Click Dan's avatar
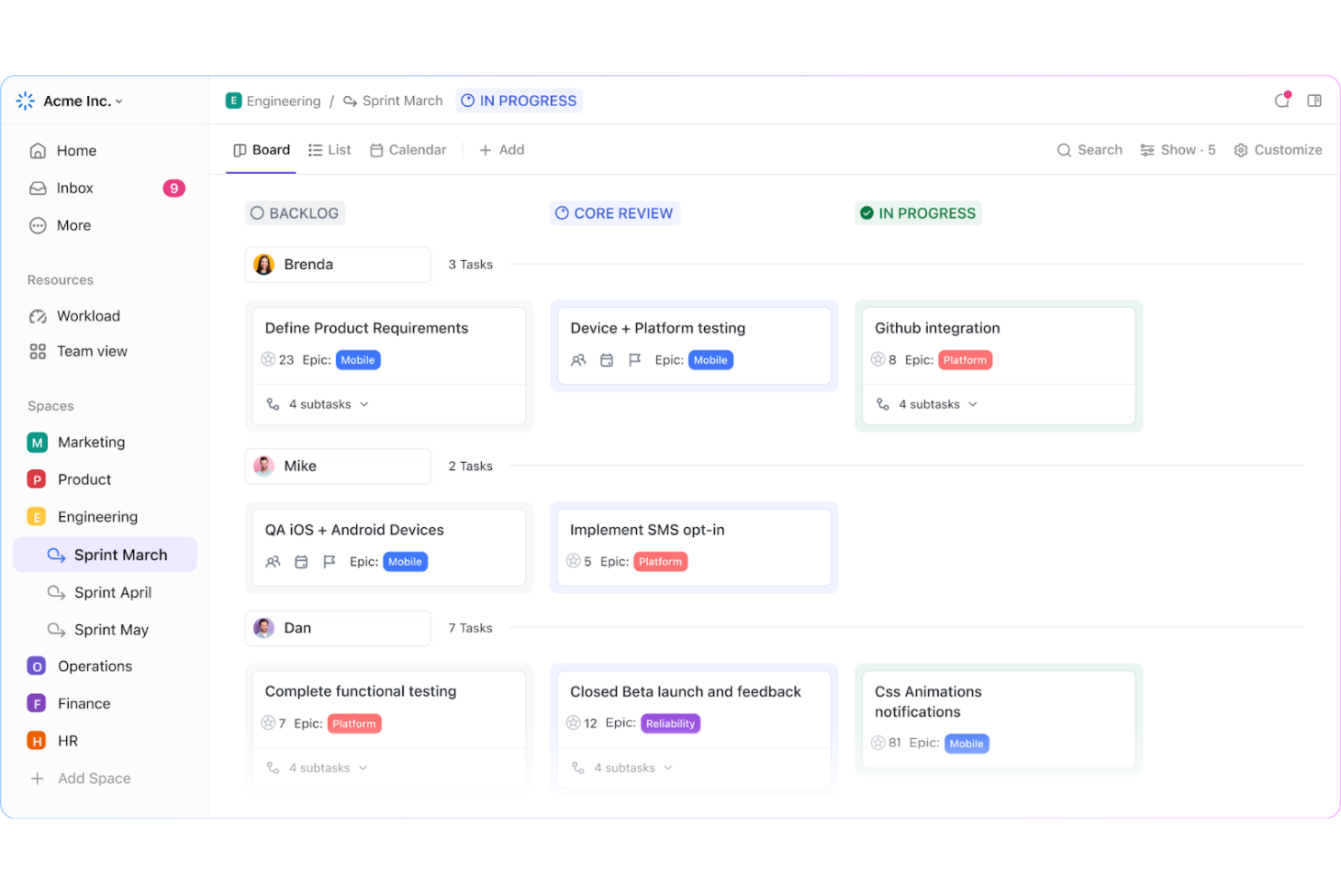This screenshot has width=1341, height=894. click(264, 628)
